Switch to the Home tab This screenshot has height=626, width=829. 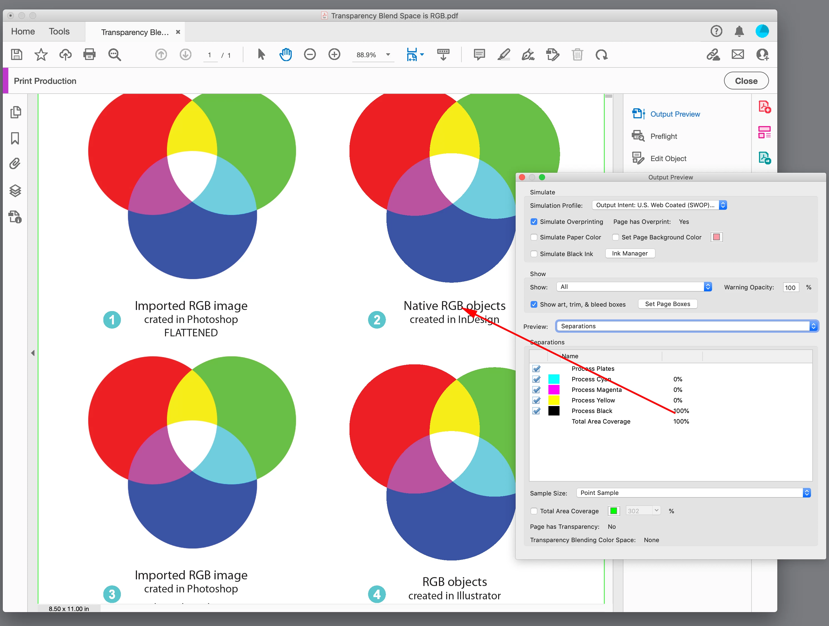pos(23,31)
